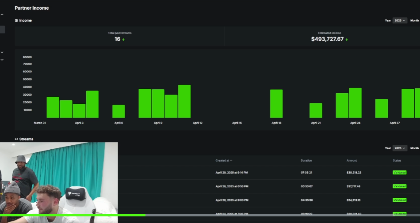Click the $24,313.13 amount
This screenshot has width=420, height=223.
[353, 200]
